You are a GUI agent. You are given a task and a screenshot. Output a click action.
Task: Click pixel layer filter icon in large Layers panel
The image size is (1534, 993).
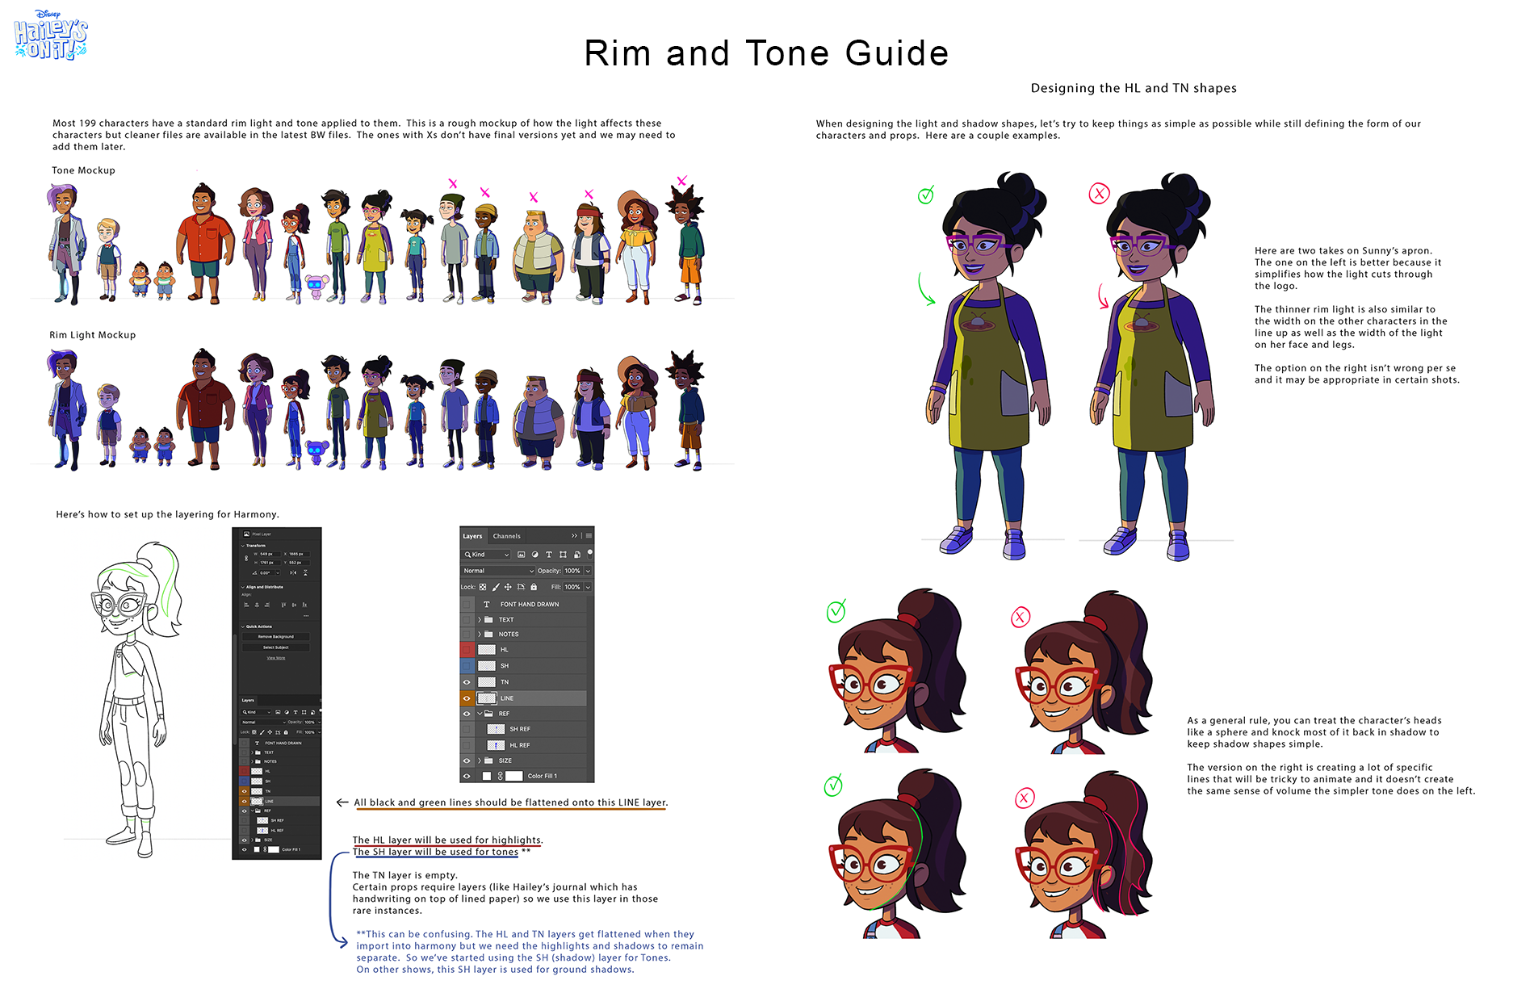click(521, 555)
